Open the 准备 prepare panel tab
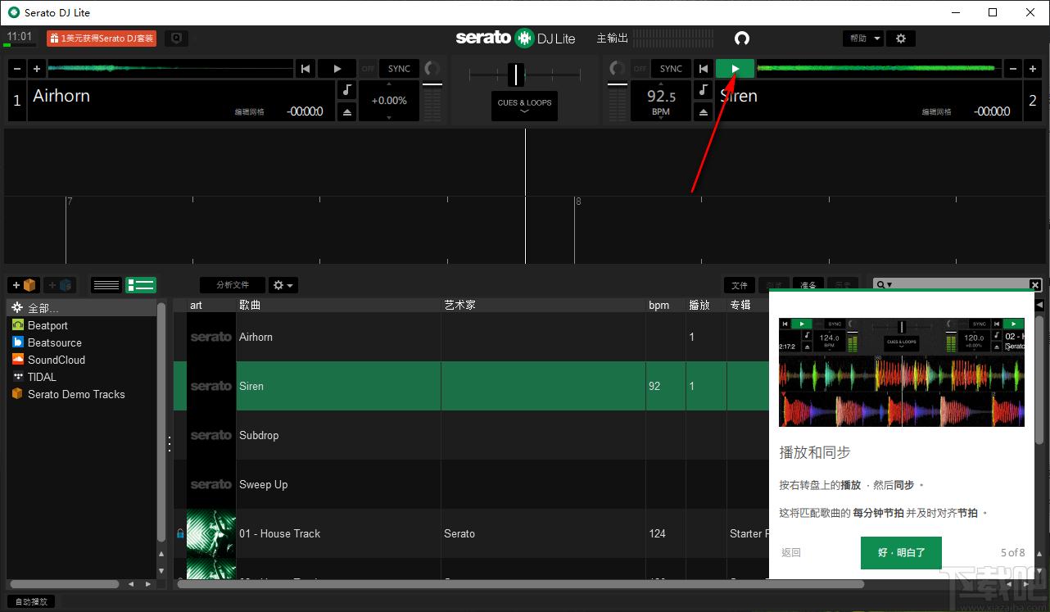Image resolution: width=1050 pixels, height=612 pixels. 808,286
